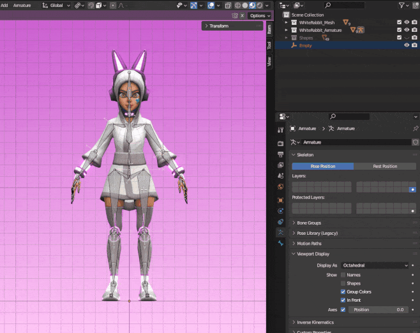This screenshot has height=333, width=420.
Task: Click the Rest Position button
Action: [385, 166]
